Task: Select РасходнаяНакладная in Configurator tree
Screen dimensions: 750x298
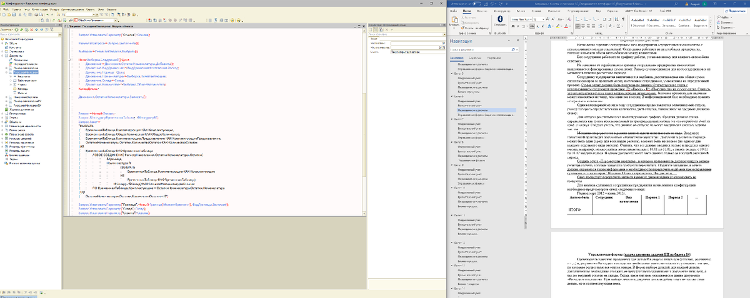Action: (26, 72)
